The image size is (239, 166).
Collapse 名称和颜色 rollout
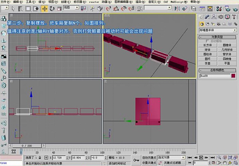click(x=217, y=70)
